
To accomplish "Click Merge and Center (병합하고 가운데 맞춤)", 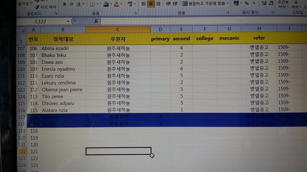I will pyautogui.click(x=206, y=4).
